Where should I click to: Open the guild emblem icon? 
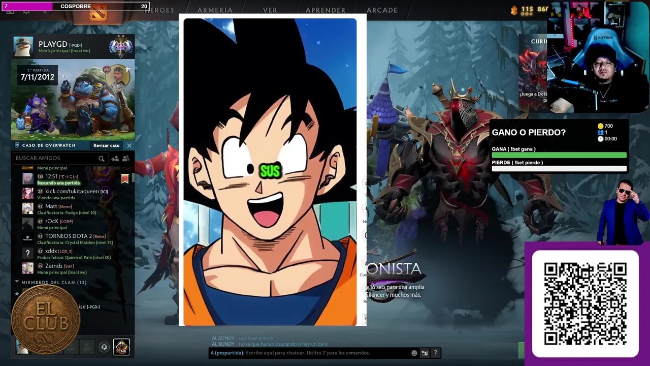point(121,347)
